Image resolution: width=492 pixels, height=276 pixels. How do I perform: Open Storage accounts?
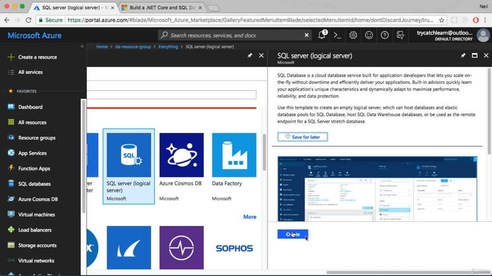coord(32,245)
